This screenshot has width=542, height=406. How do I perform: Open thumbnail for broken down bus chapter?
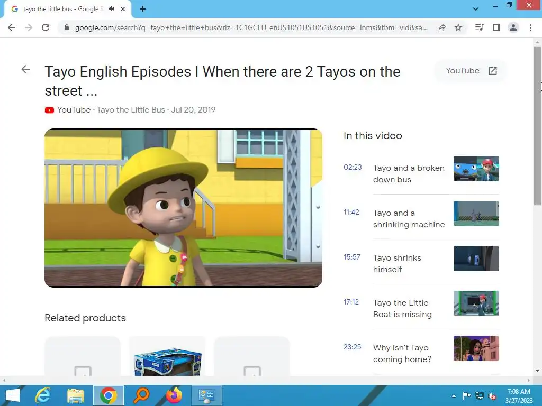pos(476,169)
